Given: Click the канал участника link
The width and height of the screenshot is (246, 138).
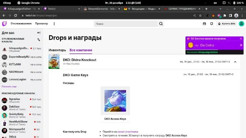Looking at the screenshot, I should (x=128, y=132).
